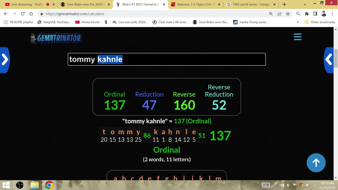The height and width of the screenshot is (190, 338).
Task: Open the 'How Biden won the...' bookmark
Action: pos(211,22)
